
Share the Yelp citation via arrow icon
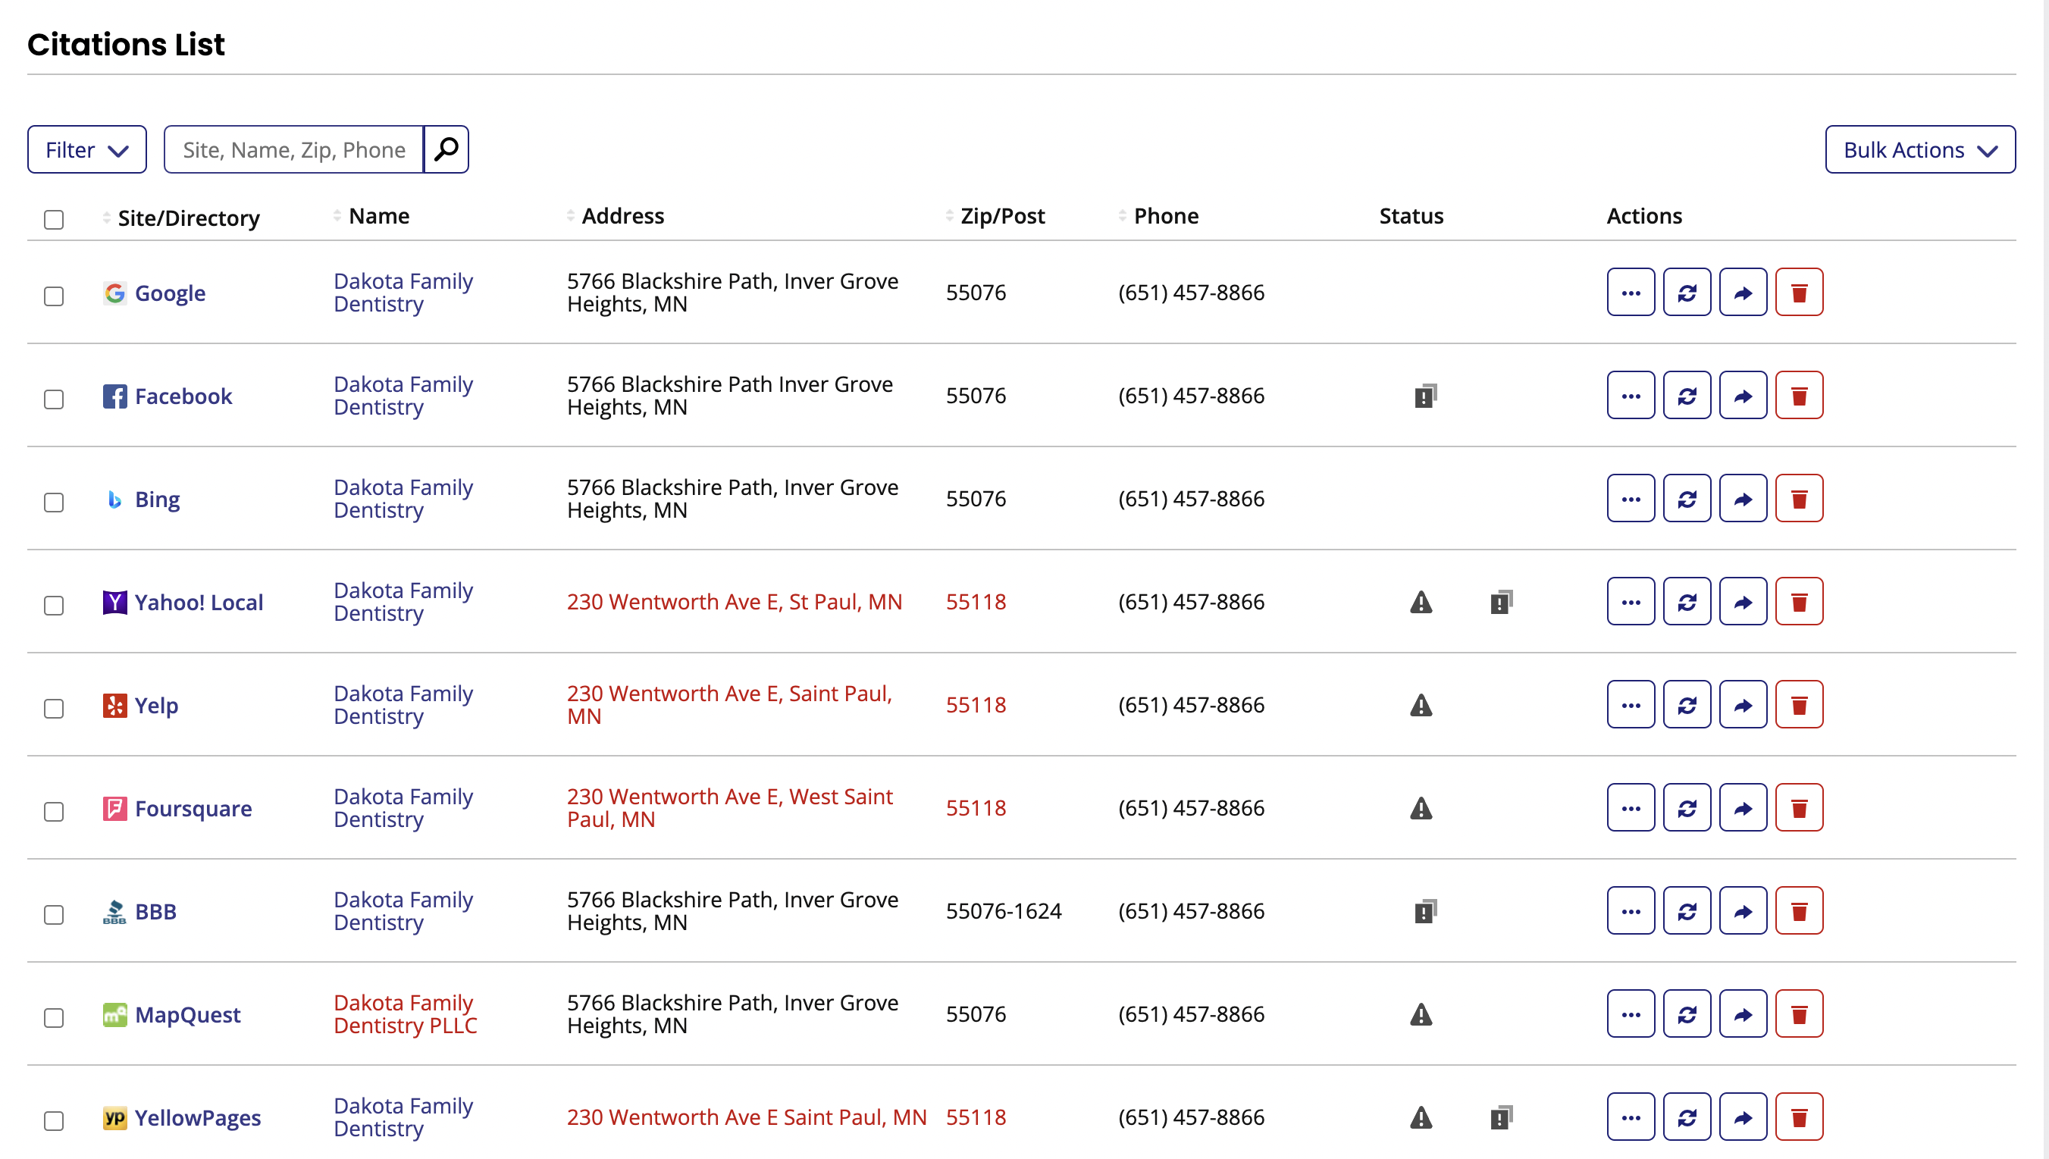tap(1743, 704)
